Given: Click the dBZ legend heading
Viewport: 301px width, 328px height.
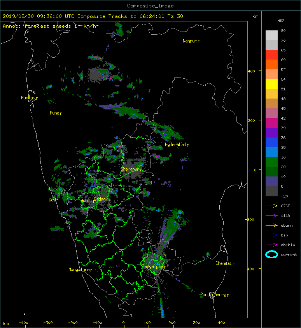Looking at the screenshot, I should click(281, 21).
